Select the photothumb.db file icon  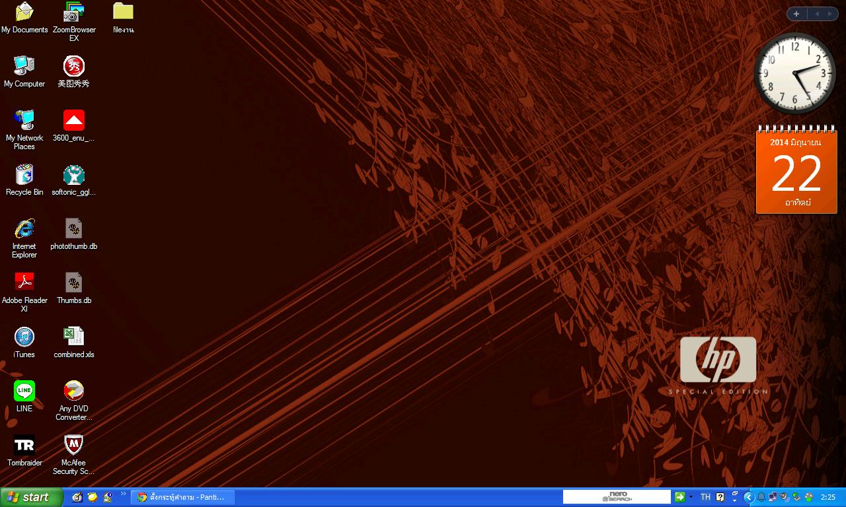pos(74,234)
